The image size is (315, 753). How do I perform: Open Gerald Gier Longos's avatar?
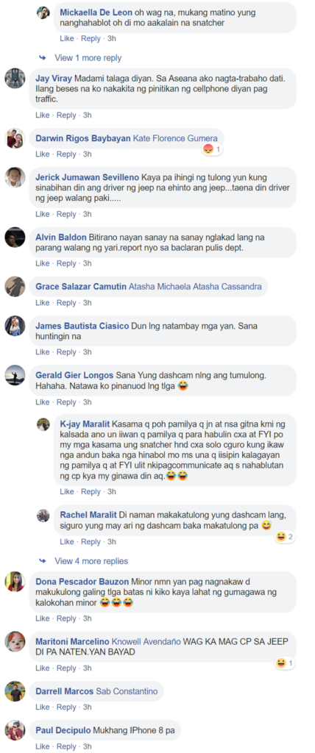point(15,375)
